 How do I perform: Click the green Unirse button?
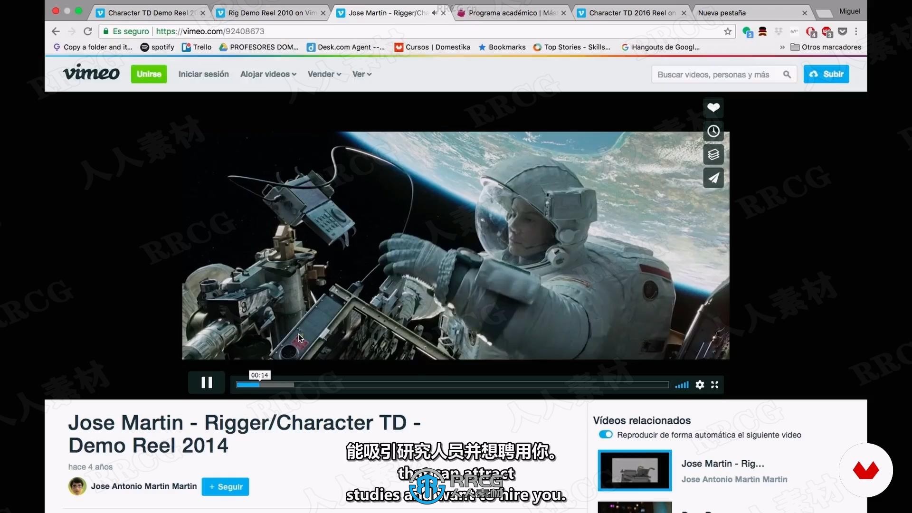click(149, 74)
